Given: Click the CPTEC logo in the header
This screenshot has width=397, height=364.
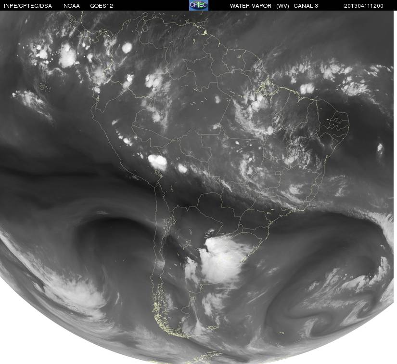Looking at the screenshot, I should (x=199, y=5).
